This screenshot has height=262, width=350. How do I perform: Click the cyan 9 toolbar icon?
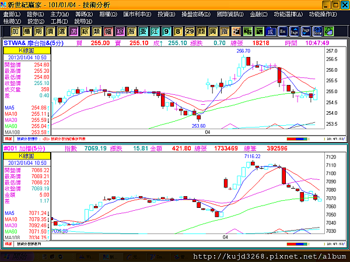coord(166,31)
